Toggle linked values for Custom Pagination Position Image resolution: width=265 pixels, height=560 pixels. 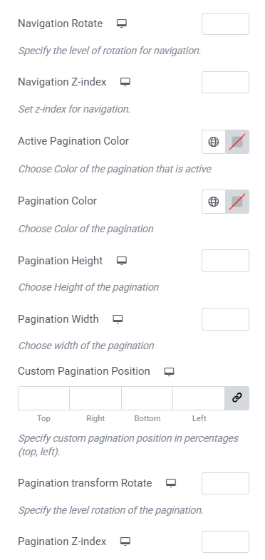[x=237, y=398]
